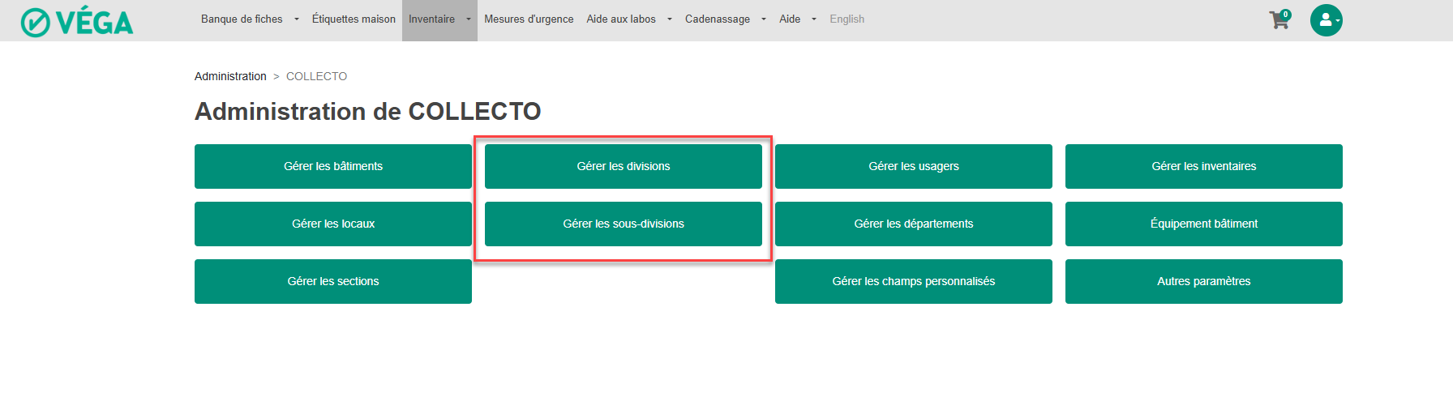
Task: Click the VÉGA logo
Action: pos(77,22)
